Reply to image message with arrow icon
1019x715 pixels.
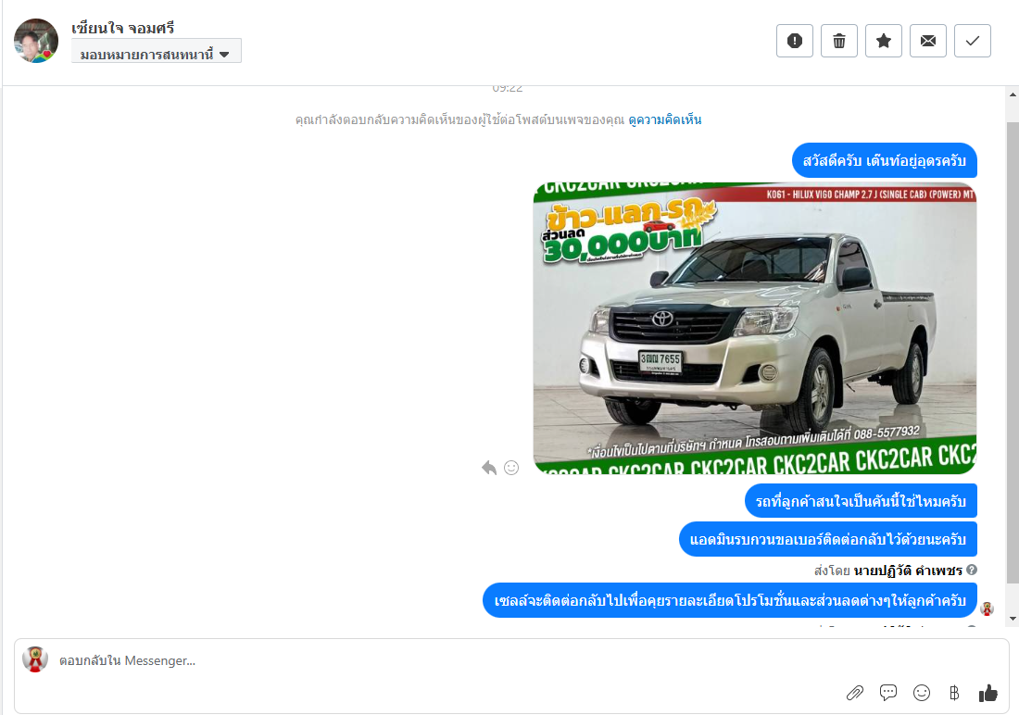point(489,468)
